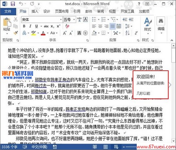
Task: Click the Save icon in quick access toolbar
Action: point(13,4)
